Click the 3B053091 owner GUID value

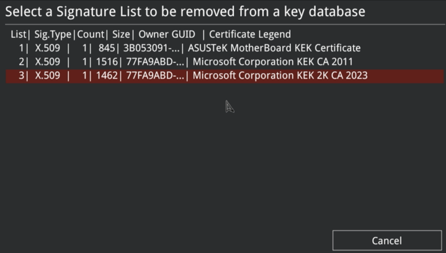tap(158, 48)
